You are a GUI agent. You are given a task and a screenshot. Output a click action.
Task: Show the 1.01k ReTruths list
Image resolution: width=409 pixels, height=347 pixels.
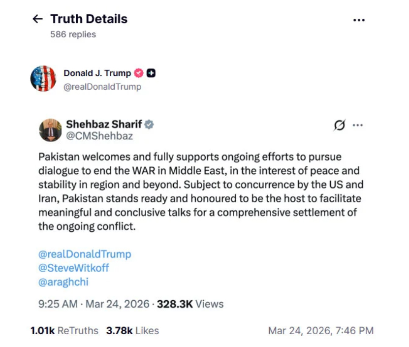(64, 331)
